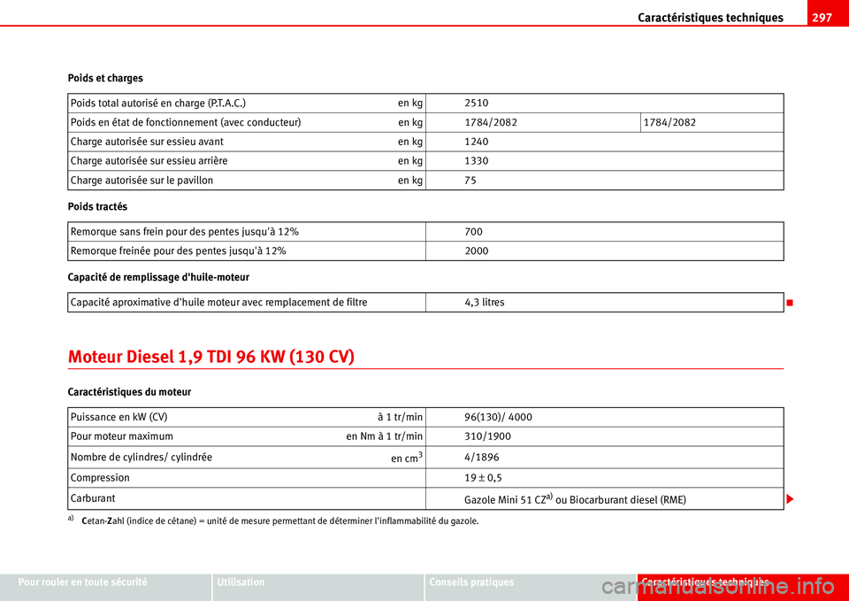This screenshot has height=601, width=849.
Task: Click the value 1330
Action: [477, 161]
